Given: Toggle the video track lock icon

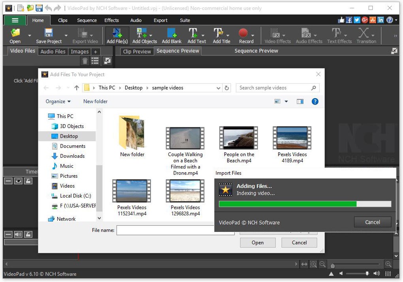Looking at the screenshot, I should pyautogui.click(x=28, y=181).
